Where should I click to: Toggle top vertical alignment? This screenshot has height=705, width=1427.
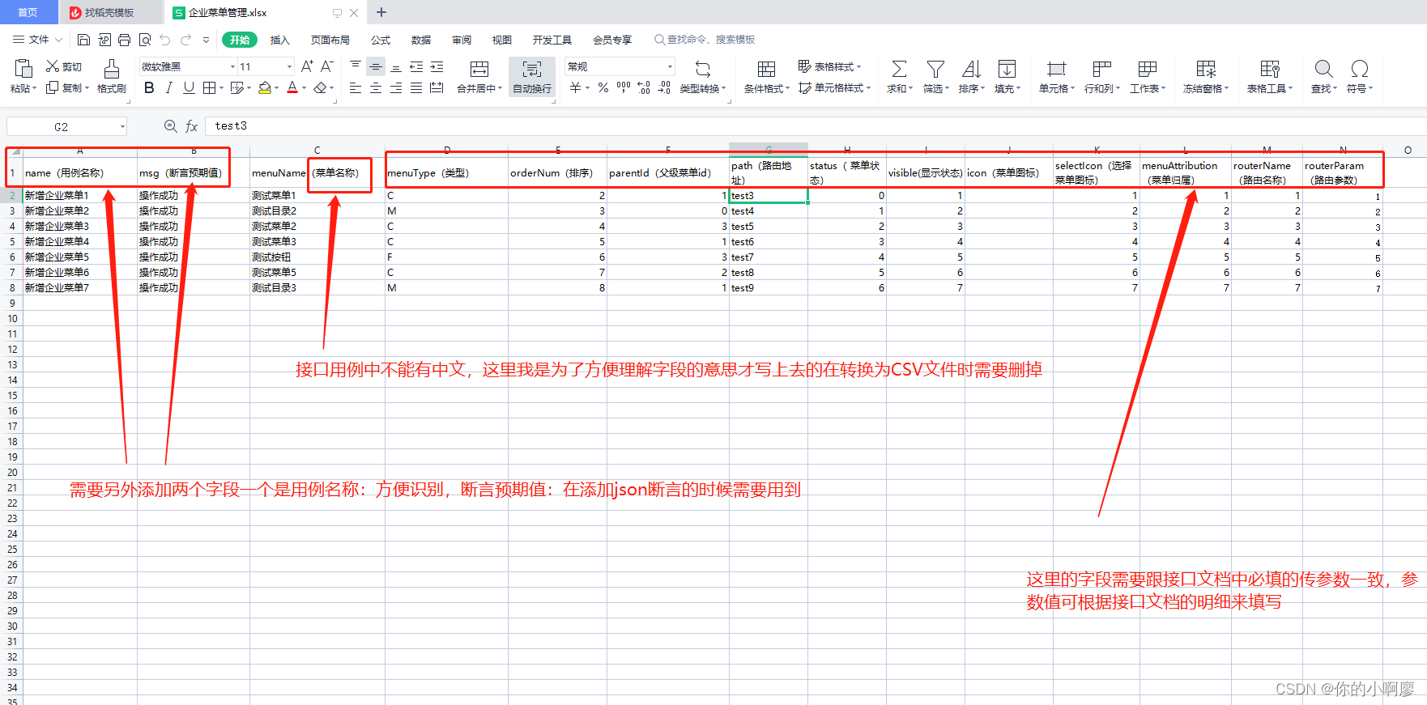356,66
